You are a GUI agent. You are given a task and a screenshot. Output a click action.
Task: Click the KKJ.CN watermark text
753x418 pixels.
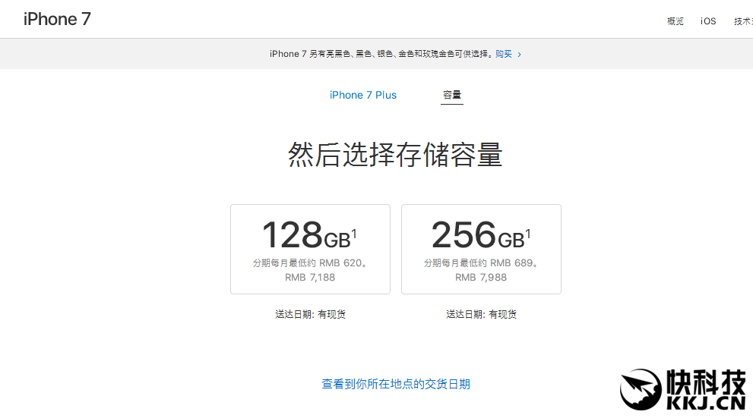coord(706,404)
